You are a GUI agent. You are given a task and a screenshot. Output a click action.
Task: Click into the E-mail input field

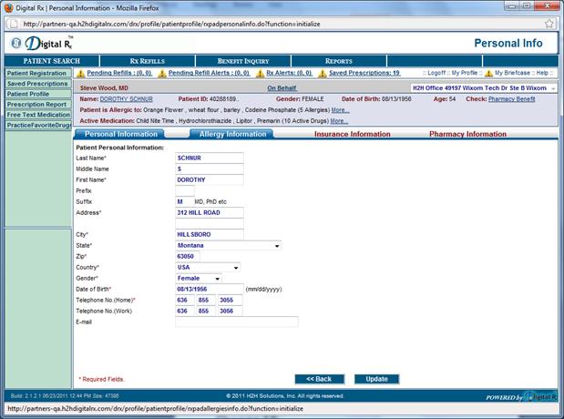tap(236, 322)
